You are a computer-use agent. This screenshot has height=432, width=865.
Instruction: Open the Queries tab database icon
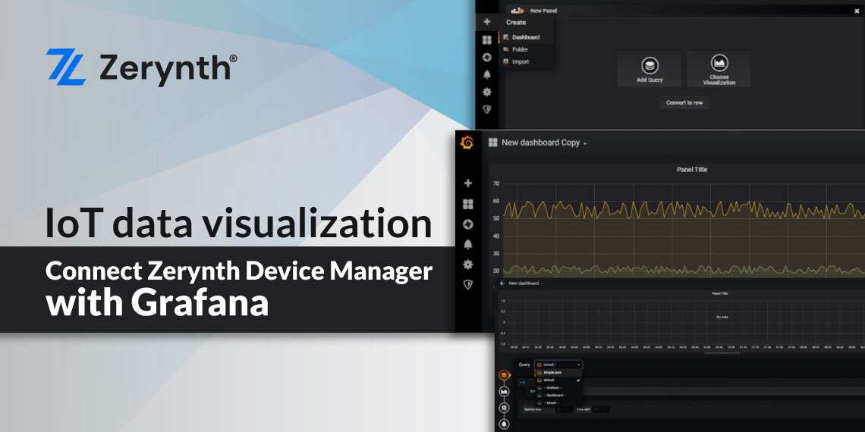(504, 375)
